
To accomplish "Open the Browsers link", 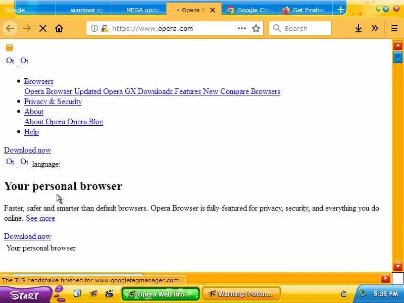I will (x=39, y=81).
